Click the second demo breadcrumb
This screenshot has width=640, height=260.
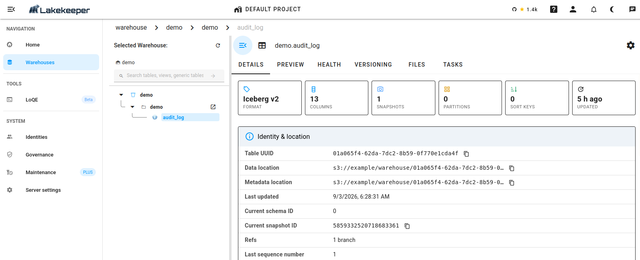point(210,27)
